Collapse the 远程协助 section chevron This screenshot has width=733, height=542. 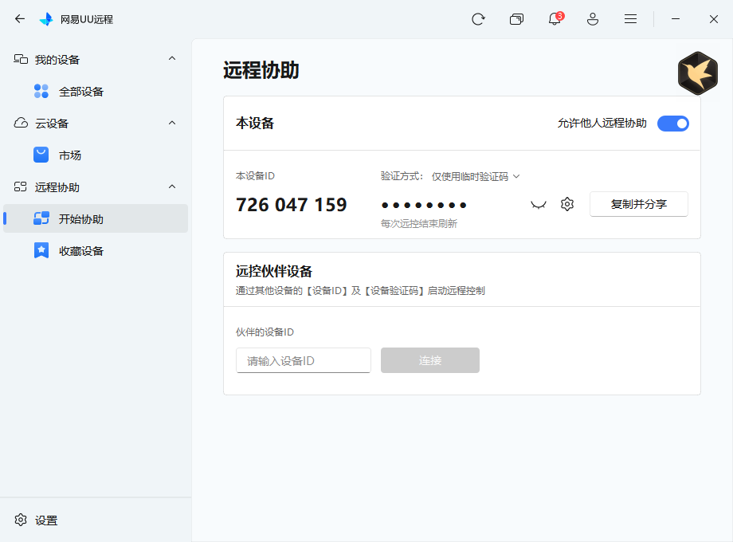click(x=172, y=187)
